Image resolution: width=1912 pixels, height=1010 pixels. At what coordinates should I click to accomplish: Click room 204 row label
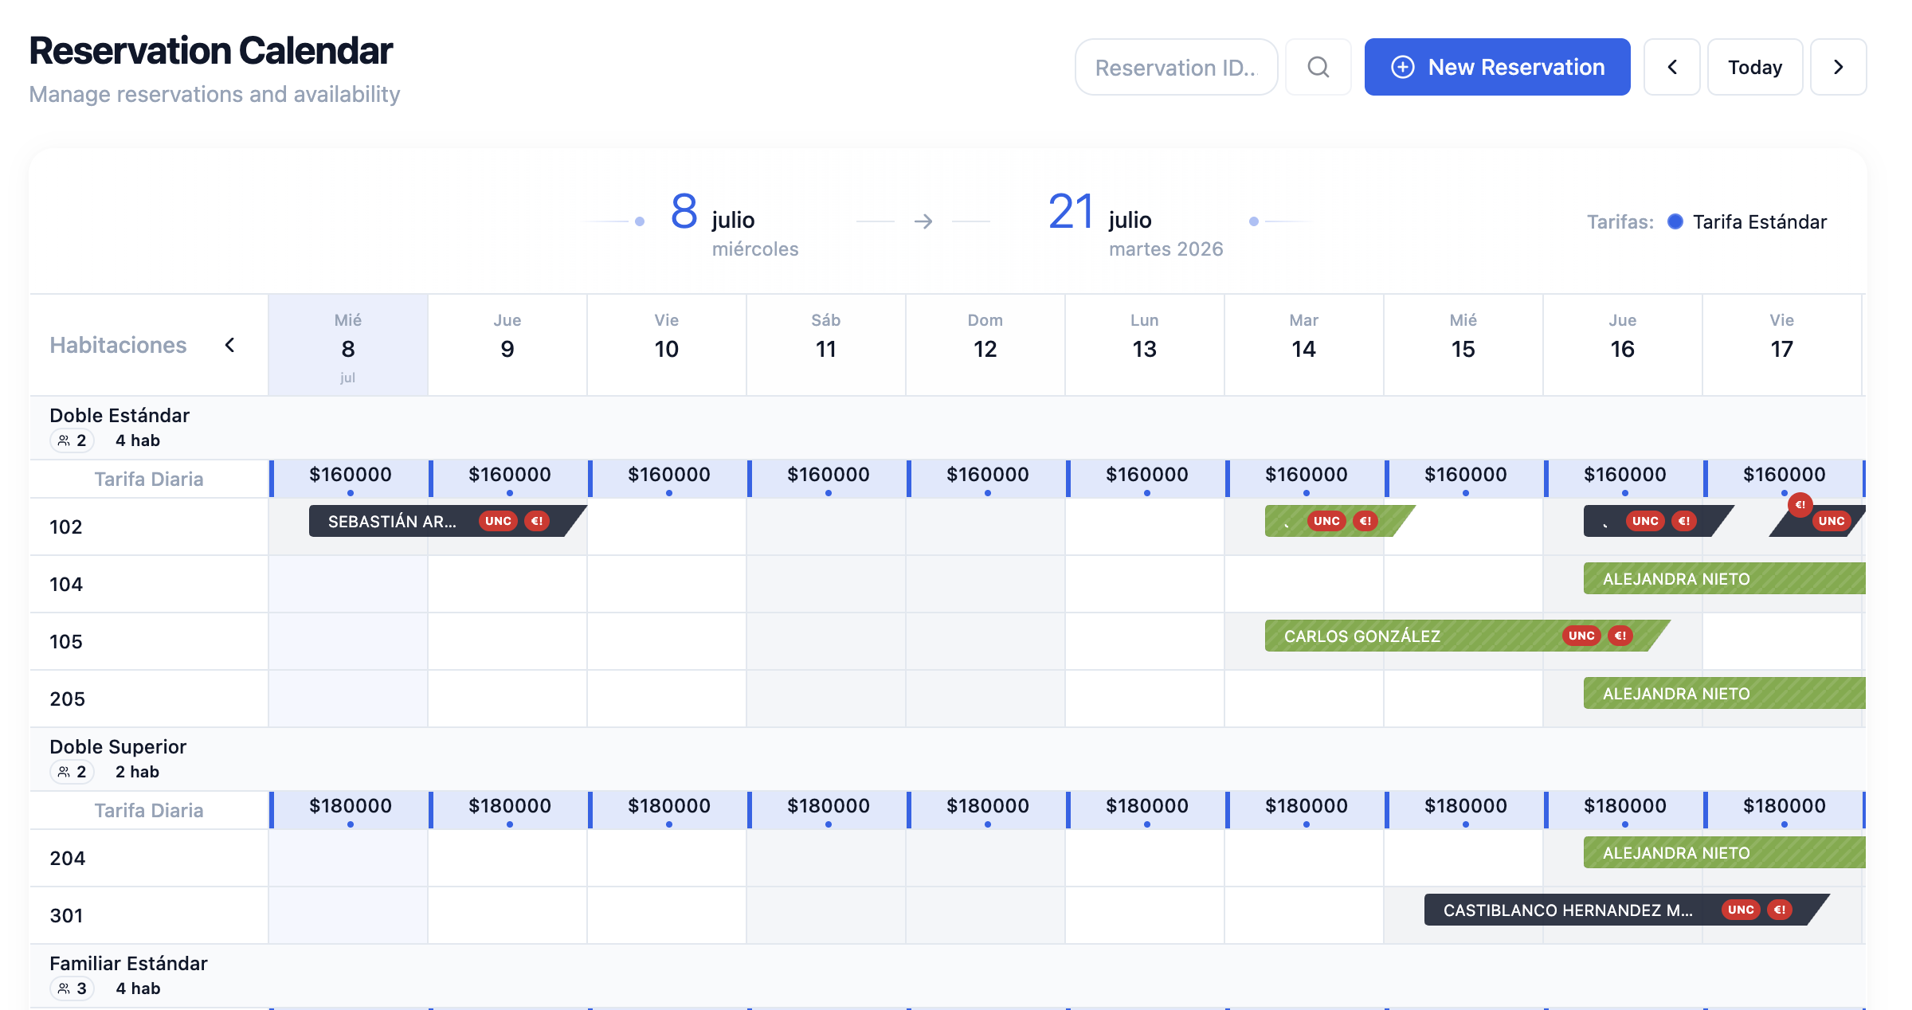pos(67,858)
